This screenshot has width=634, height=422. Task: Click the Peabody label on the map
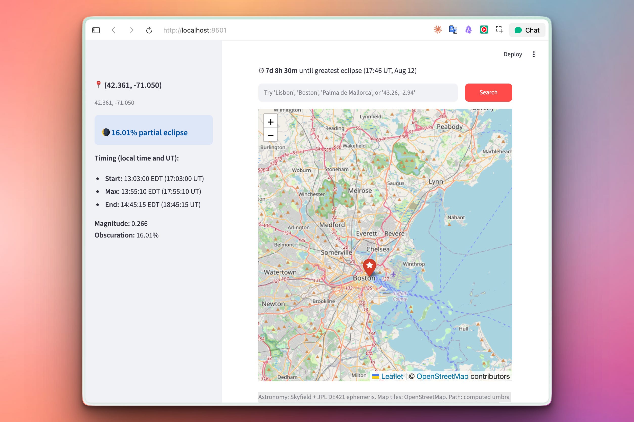(x=450, y=127)
